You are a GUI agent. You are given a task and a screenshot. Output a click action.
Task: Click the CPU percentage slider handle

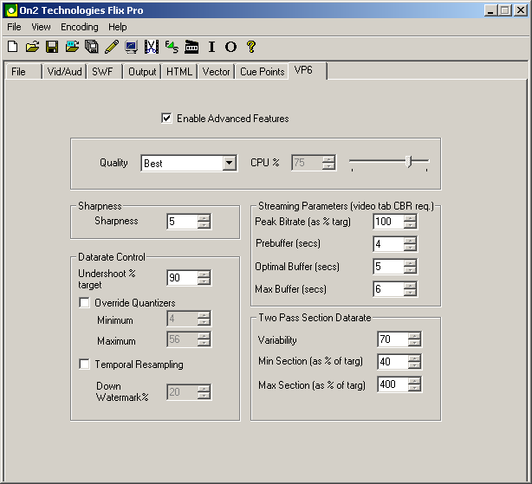coord(410,162)
